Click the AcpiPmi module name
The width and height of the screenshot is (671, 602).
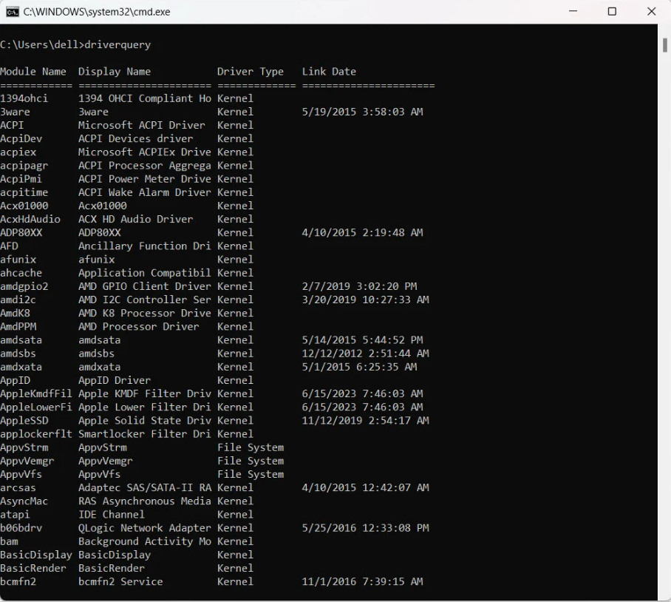[x=21, y=179]
